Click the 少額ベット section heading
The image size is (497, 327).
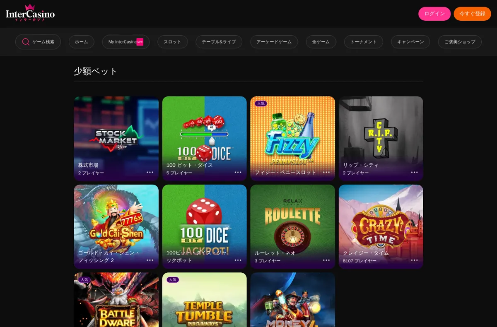(96, 71)
